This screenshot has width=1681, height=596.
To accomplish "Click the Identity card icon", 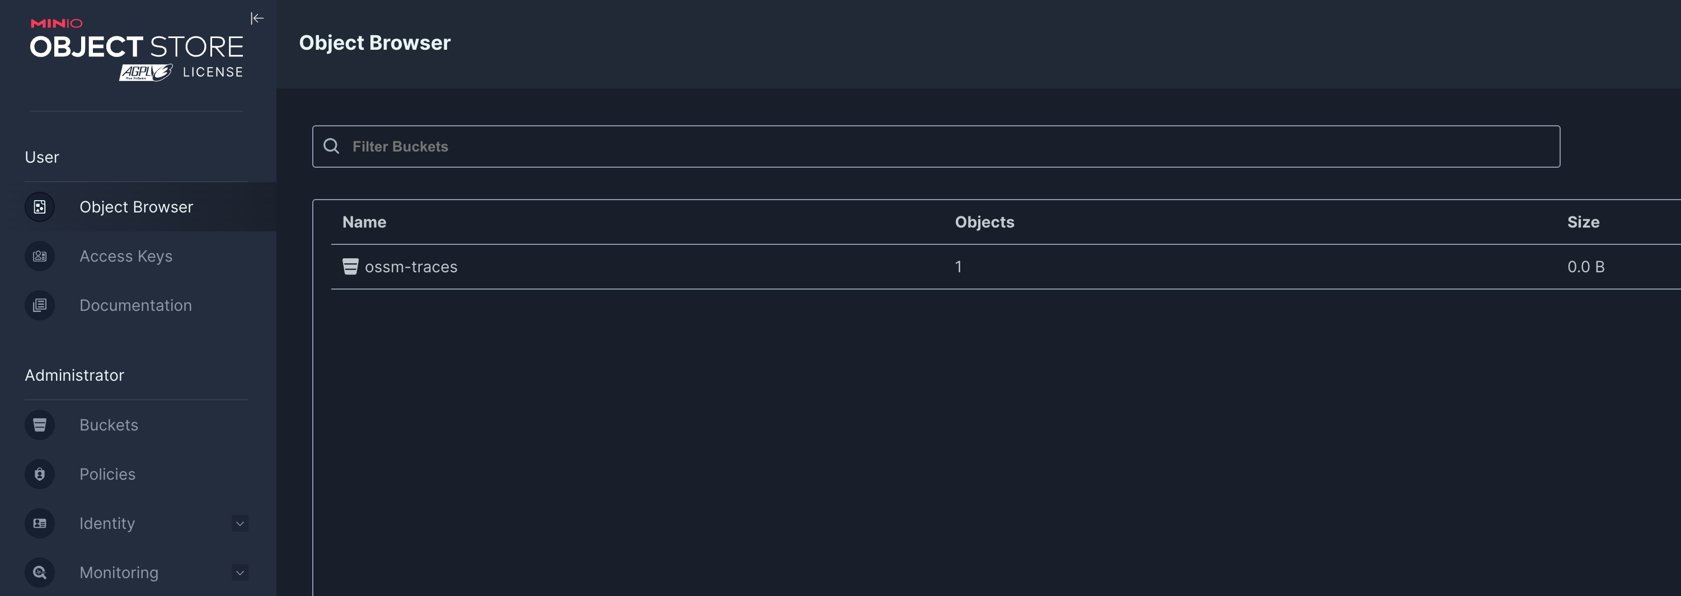I will [40, 524].
